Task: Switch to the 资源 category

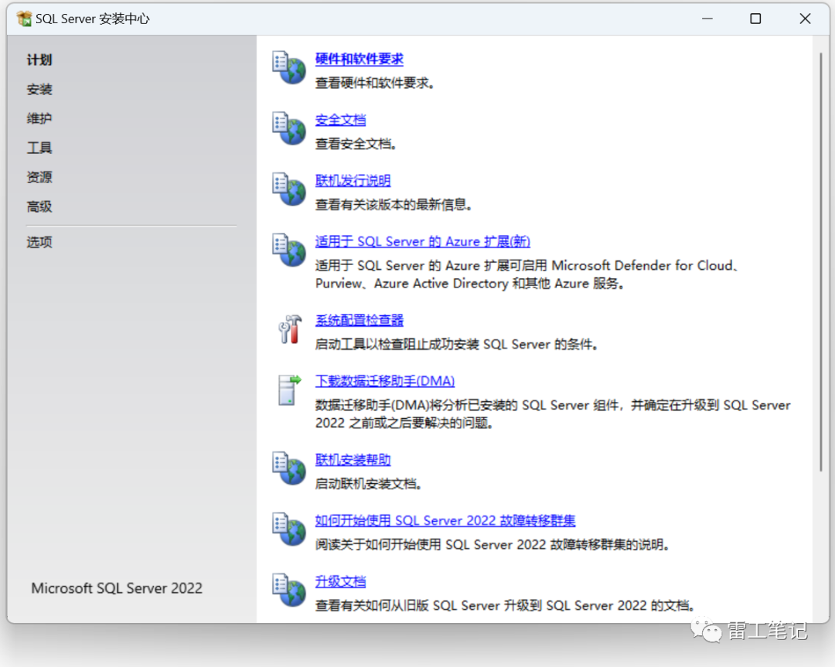Action: (x=39, y=177)
